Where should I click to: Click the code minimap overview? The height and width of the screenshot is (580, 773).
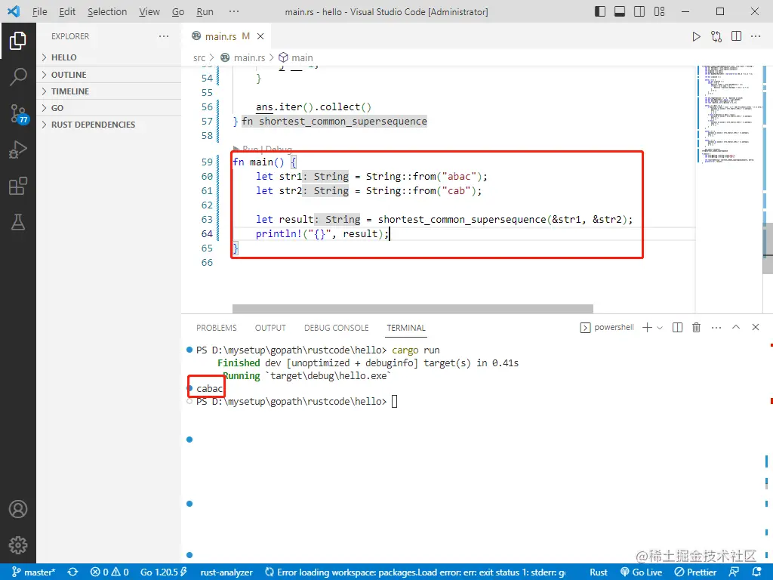point(728,115)
